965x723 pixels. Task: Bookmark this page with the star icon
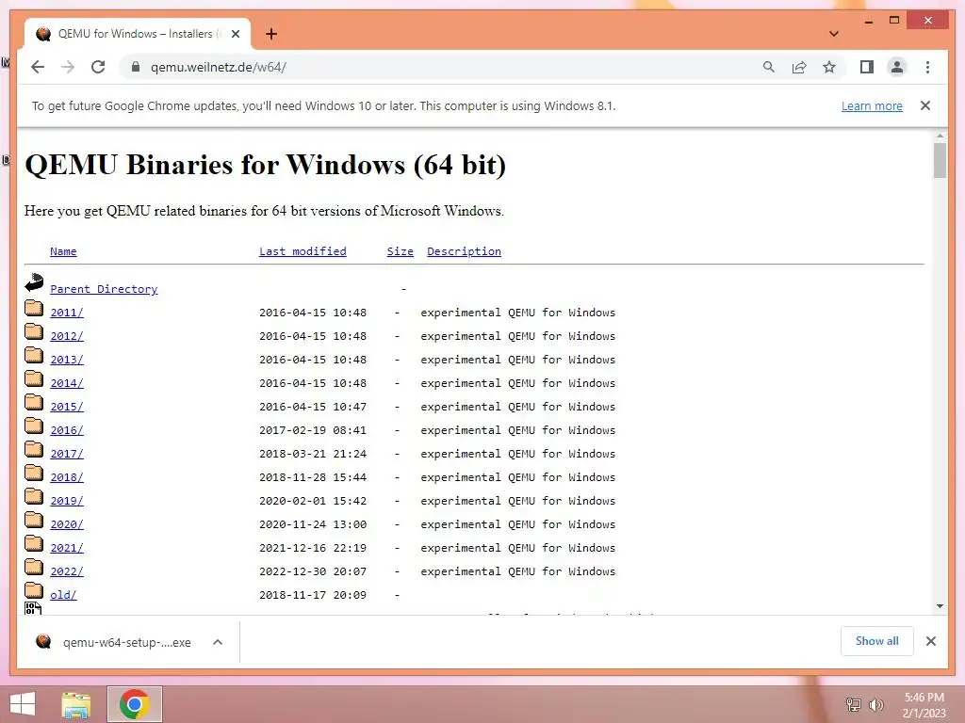pos(829,67)
